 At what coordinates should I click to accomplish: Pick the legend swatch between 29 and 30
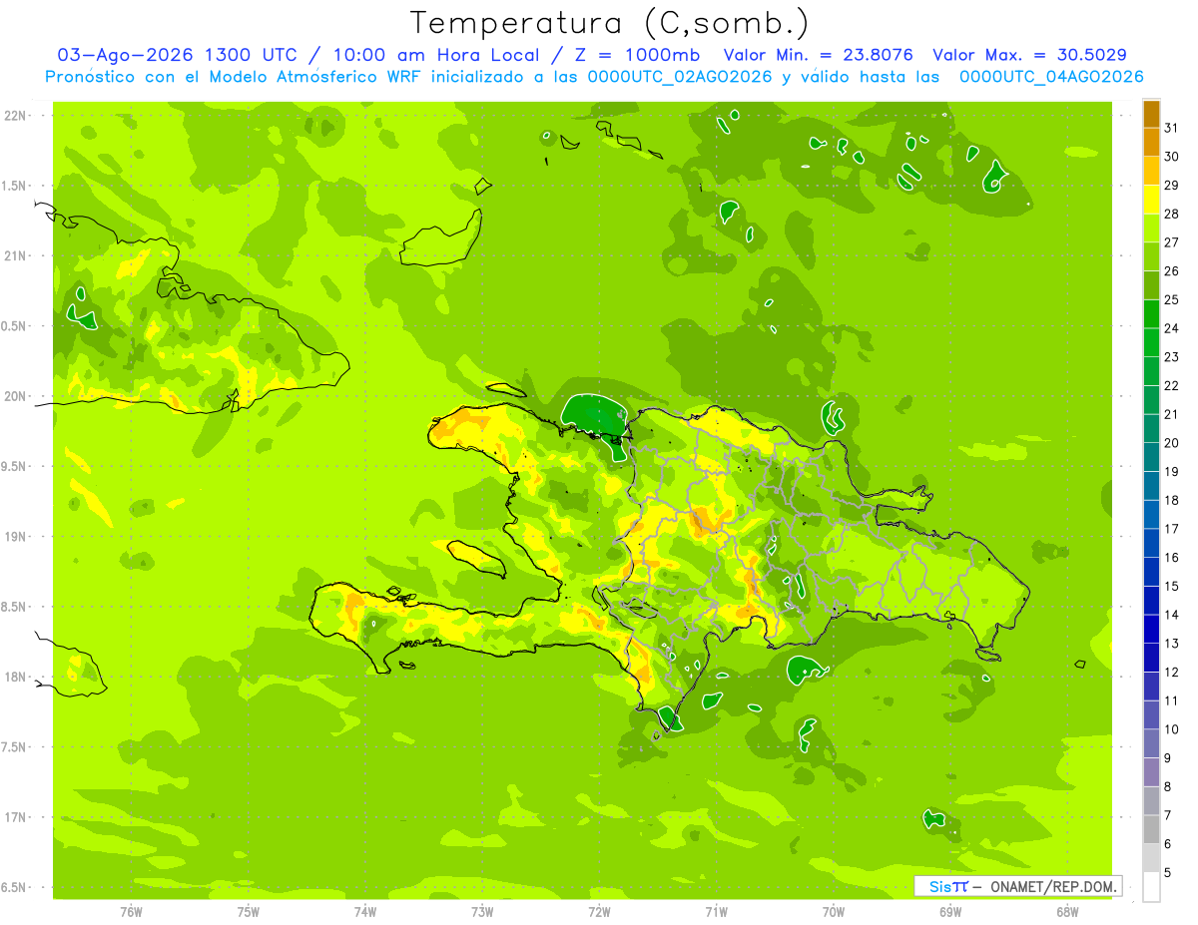pos(1151,171)
